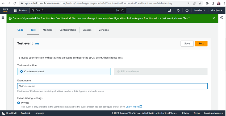Open the Privacy footer link
The width and height of the screenshot is (226, 116).
[x=186, y=113]
